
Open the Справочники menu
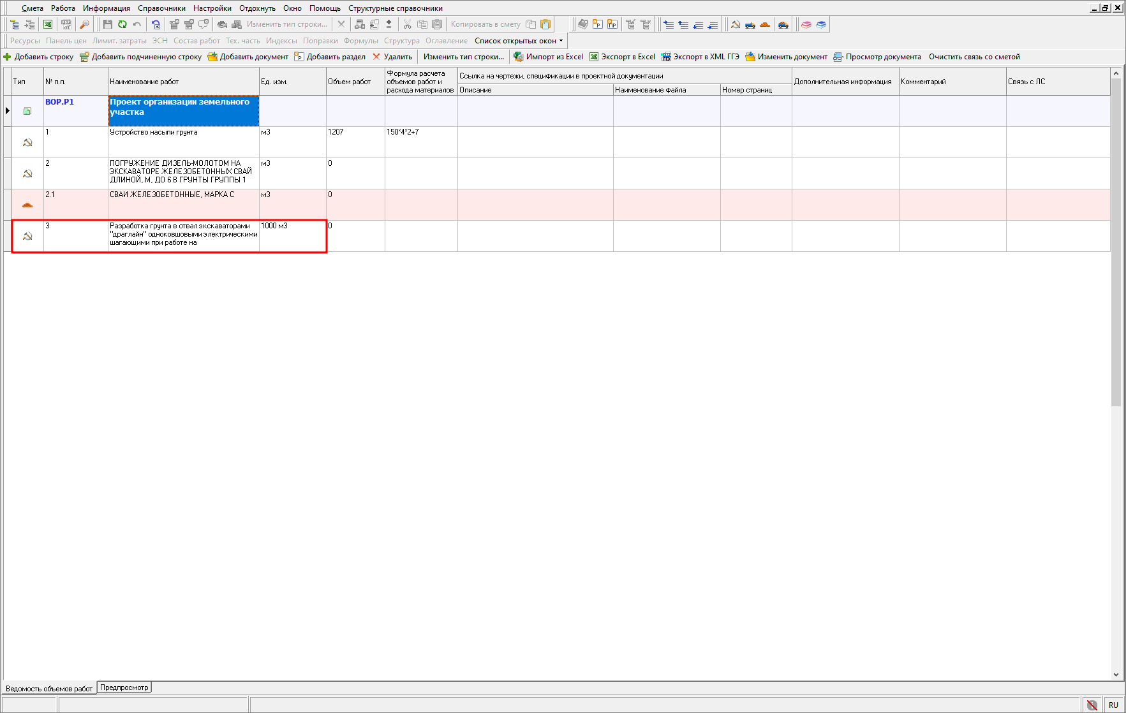(x=161, y=8)
